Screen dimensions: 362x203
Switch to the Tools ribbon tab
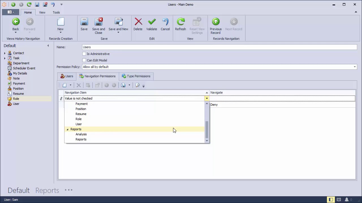pyautogui.click(x=56, y=12)
